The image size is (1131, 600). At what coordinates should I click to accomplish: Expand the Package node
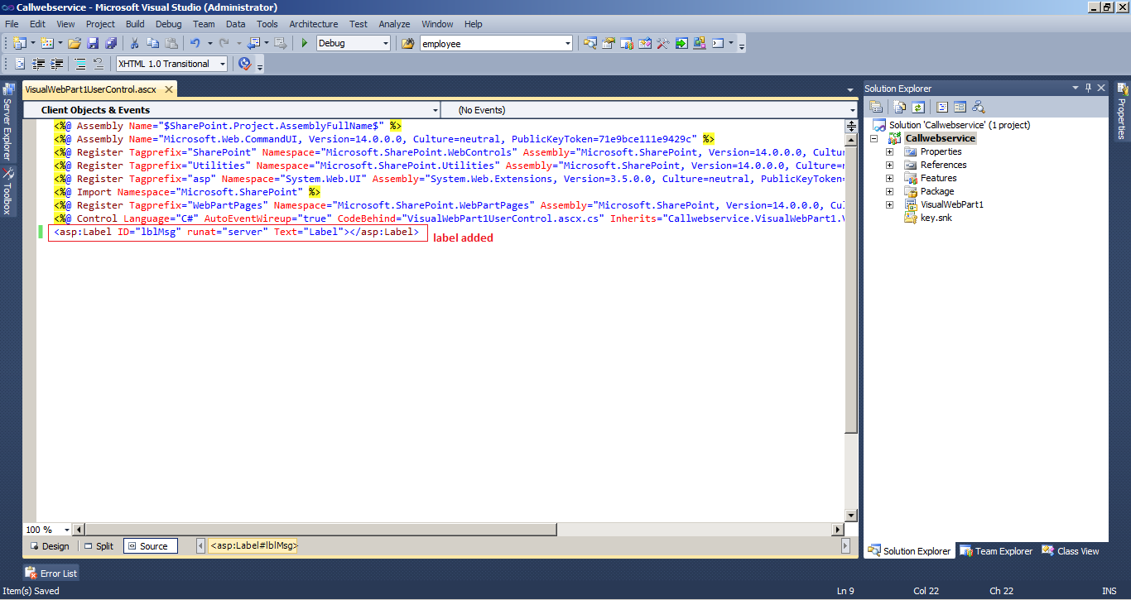(890, 191)
